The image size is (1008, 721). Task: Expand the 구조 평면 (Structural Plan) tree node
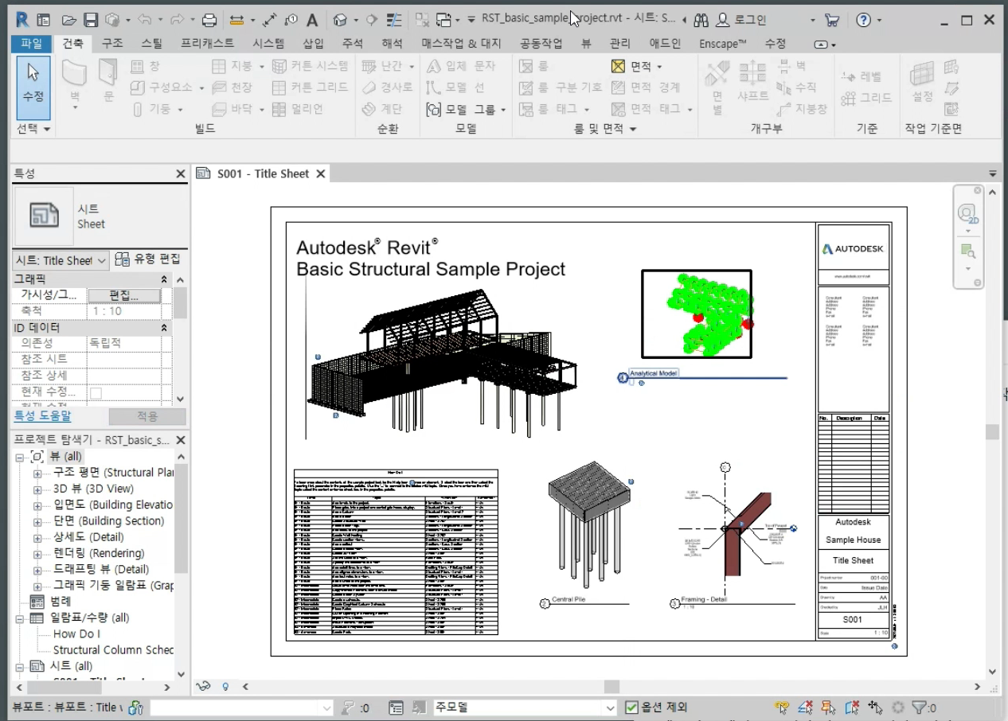click(37, 473)
